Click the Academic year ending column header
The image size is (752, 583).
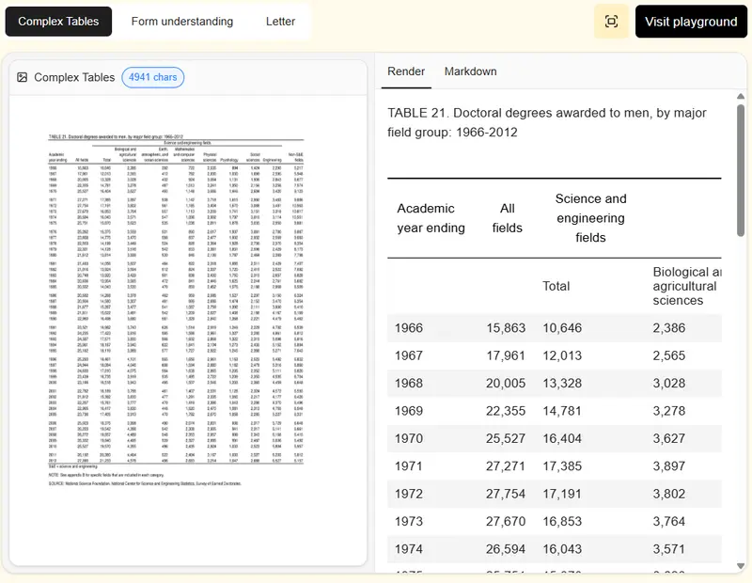click(431, 217)
